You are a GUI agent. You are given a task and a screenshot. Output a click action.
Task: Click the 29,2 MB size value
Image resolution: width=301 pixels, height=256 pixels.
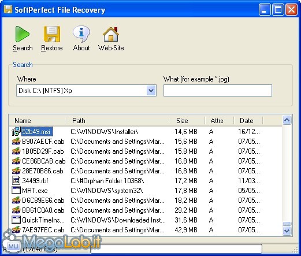pos(186,210)
